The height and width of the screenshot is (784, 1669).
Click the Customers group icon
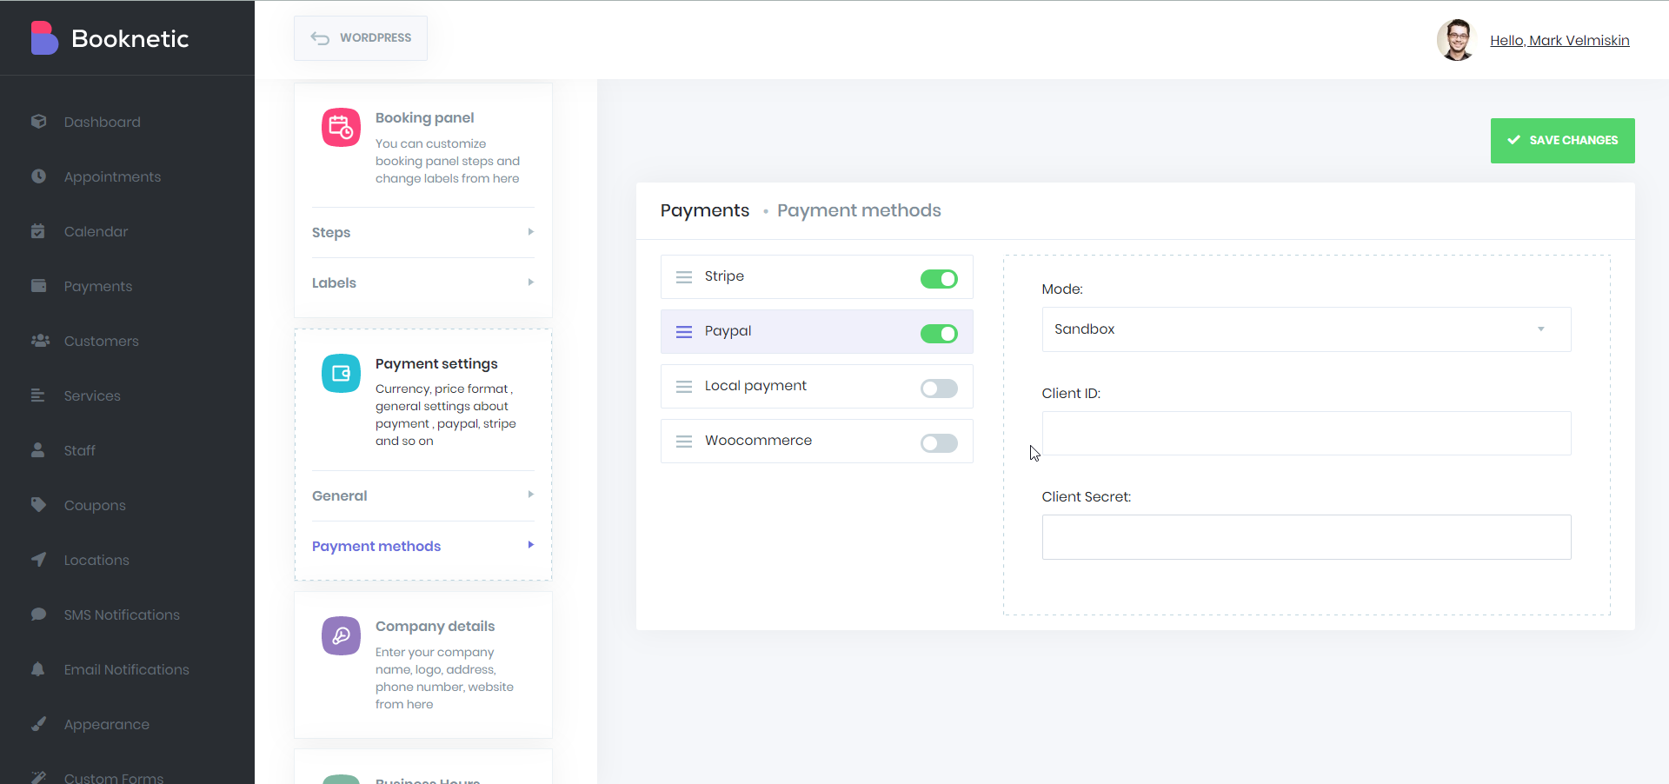coord(40,341)
